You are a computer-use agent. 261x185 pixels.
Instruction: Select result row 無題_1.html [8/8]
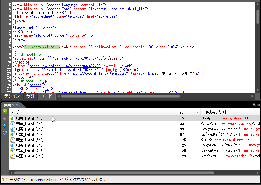coord(134,156)
